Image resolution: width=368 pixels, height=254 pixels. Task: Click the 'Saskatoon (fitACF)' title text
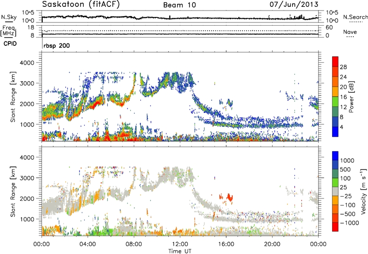coord(81,5)
